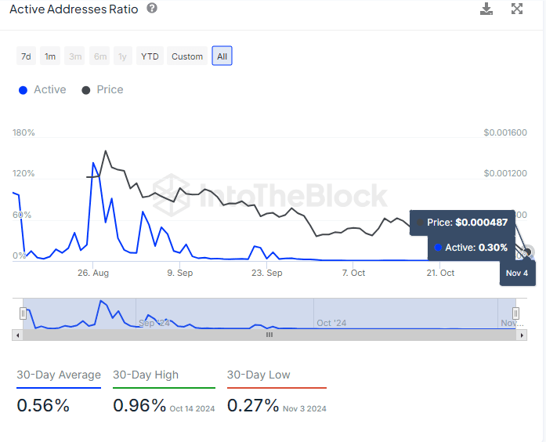Select the All time range

click(222, 56)
